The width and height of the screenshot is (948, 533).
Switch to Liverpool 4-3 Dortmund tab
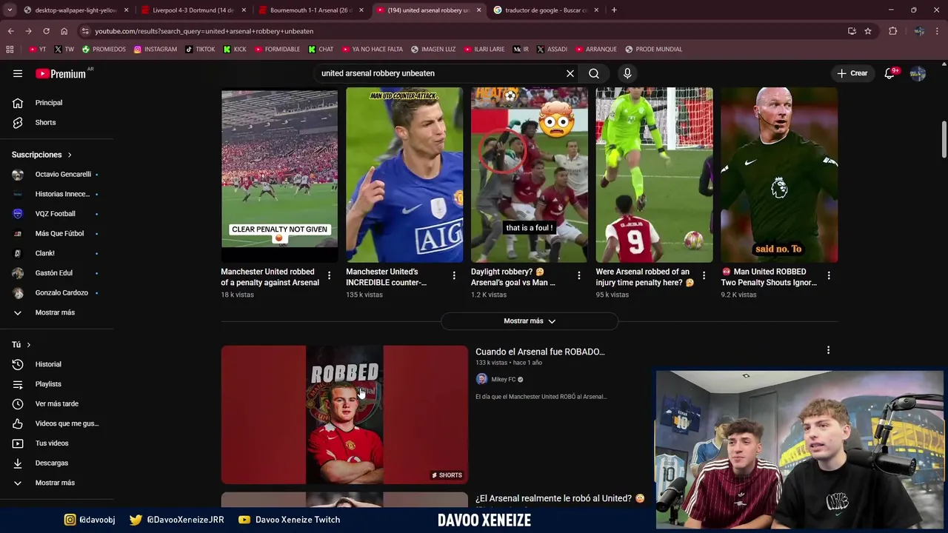pos(192,10)
